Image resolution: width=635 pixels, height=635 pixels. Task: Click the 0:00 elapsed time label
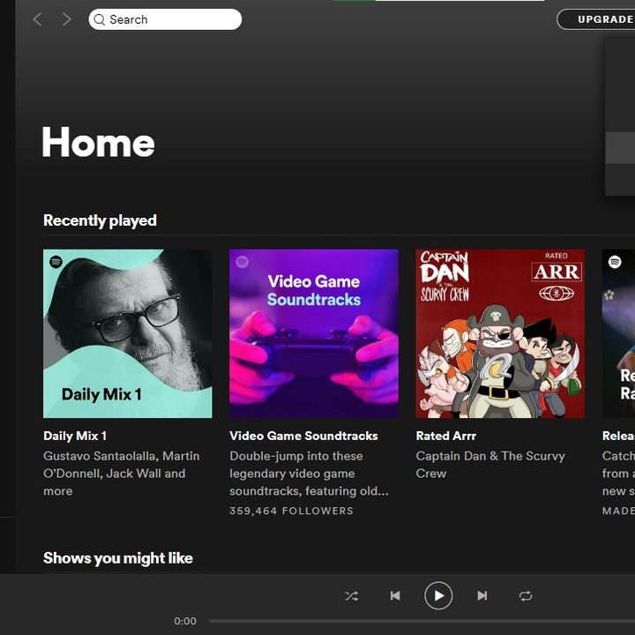(x=185, y=621)
